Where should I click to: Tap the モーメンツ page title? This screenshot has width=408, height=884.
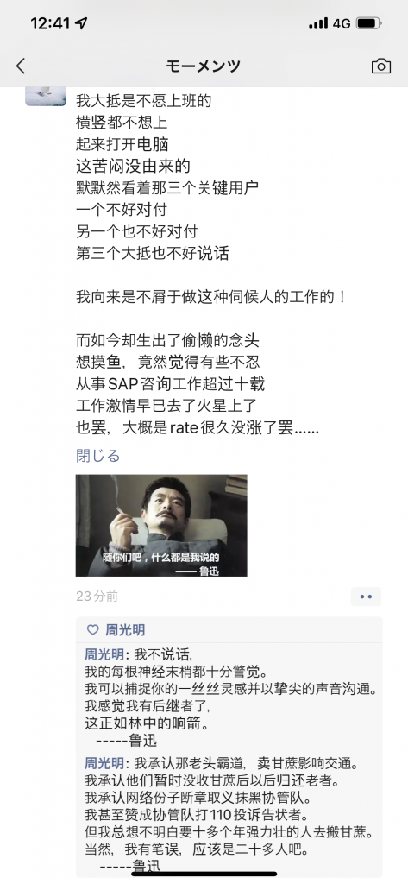tap(204, 66)
